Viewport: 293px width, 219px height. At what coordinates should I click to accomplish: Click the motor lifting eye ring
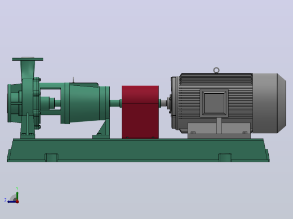(x=216, y=70)
